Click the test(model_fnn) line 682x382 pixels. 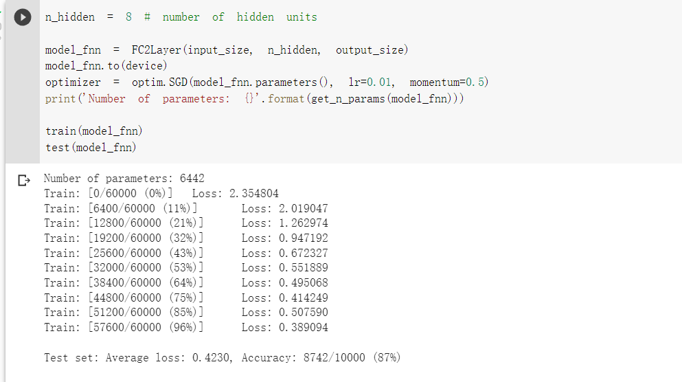point(91,148)
